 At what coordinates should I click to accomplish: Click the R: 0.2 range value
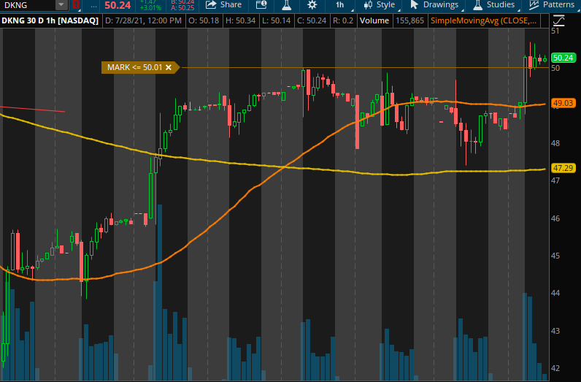tap(343, 20)
